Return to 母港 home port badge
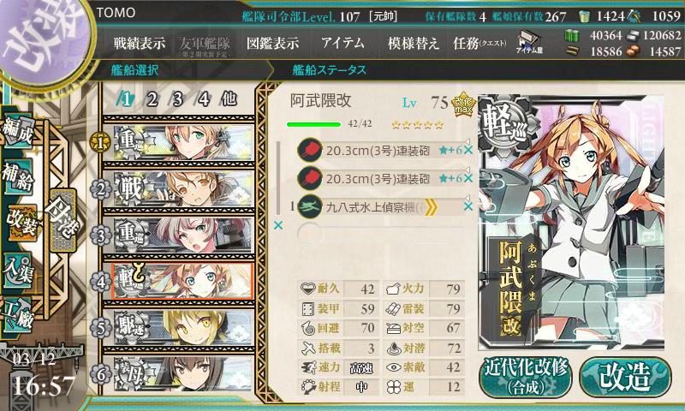This screenshot has width=685, height=411. (x=63, y=221)
